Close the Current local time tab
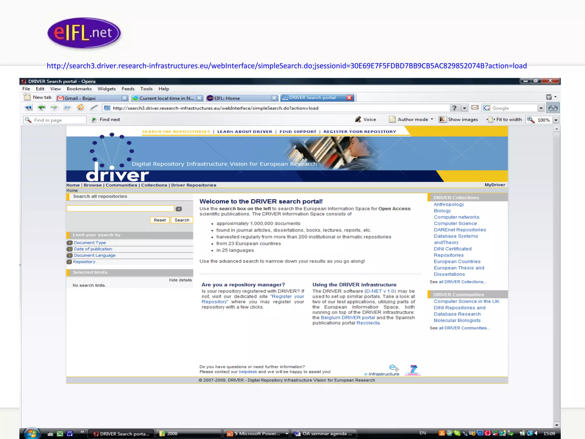The width and height of the screenshot is (585, 439). point(200,98)
